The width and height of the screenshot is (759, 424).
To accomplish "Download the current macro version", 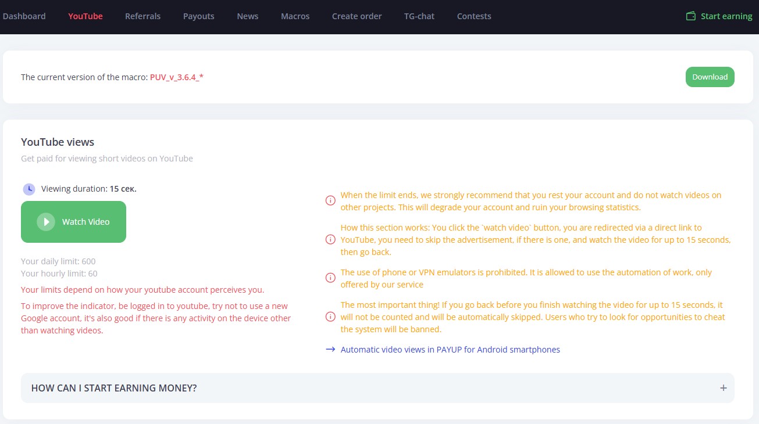I will (710, 77).
